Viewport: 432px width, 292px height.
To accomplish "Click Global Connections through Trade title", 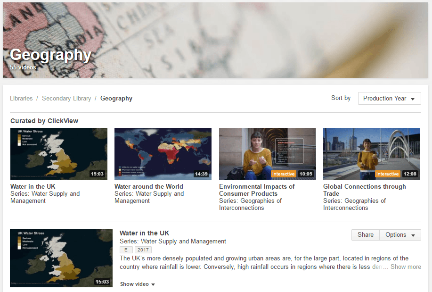I will click(x=364, y=190).
